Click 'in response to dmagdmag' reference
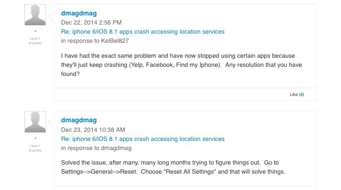Viewport: 341px width, 190px height. pos(96,148)
